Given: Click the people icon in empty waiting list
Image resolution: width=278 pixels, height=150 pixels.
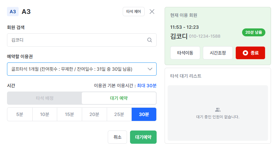Looking at the screenshot, I should (x=217, y=110).
